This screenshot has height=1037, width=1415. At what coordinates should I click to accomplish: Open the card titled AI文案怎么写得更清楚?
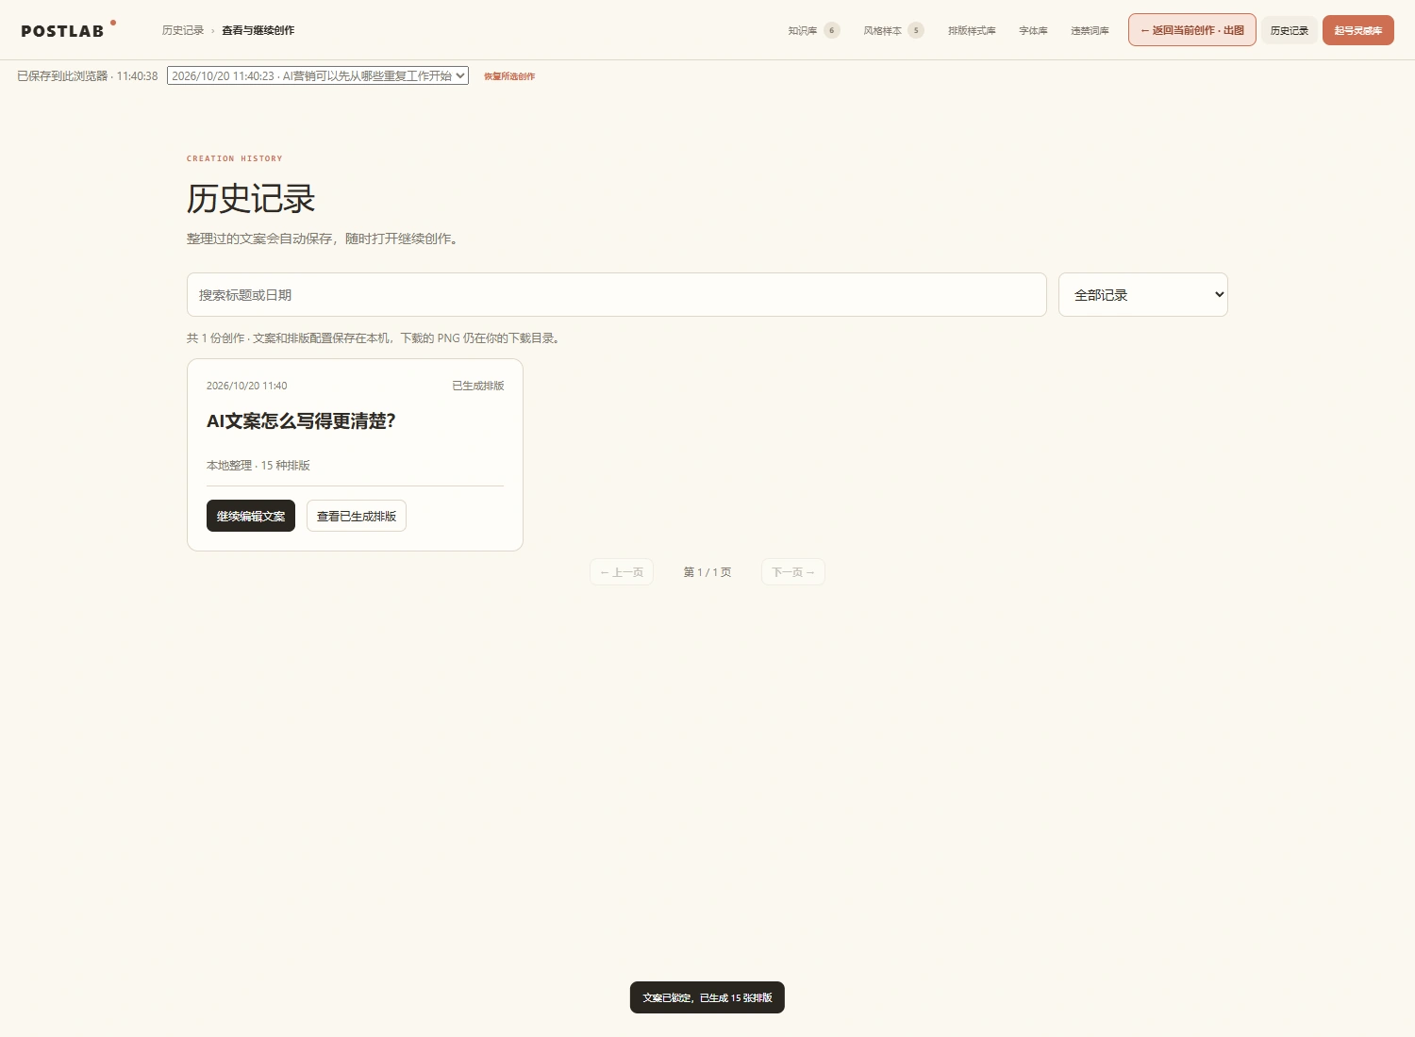pos(301,421)
